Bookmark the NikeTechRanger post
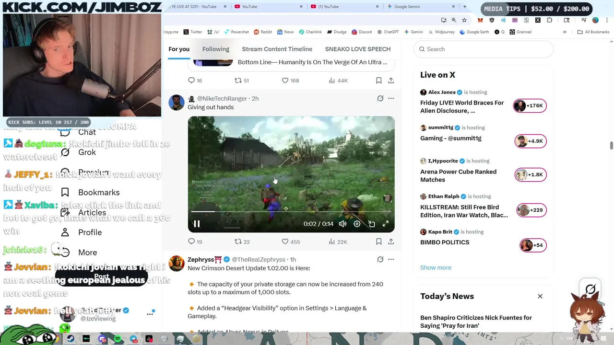Screen dimensions: 614x345 378,241
